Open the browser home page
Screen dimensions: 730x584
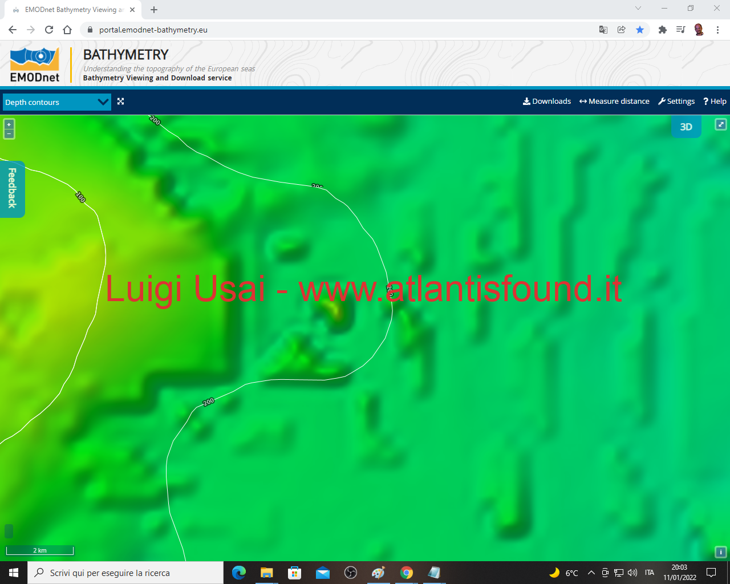[x=67, y=30]
